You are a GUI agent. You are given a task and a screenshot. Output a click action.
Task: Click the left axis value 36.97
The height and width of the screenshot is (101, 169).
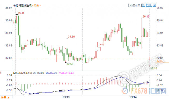9,8
